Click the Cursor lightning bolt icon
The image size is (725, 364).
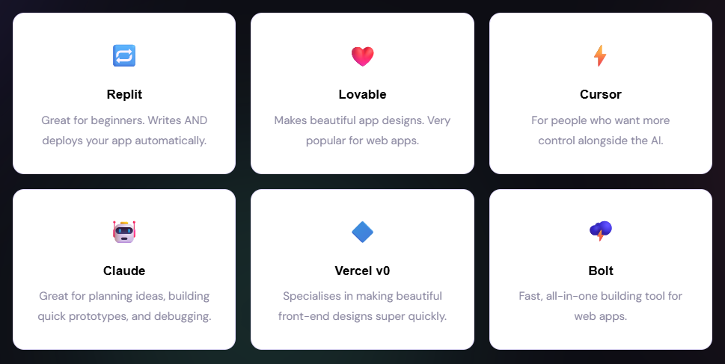600,55
